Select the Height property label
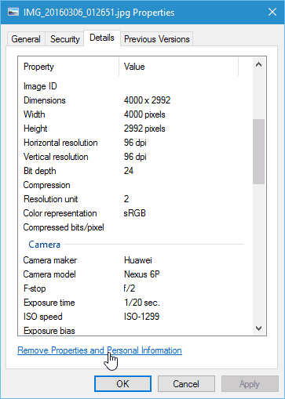This screenshot has width=285, height=399. click(x=35, y=129)
